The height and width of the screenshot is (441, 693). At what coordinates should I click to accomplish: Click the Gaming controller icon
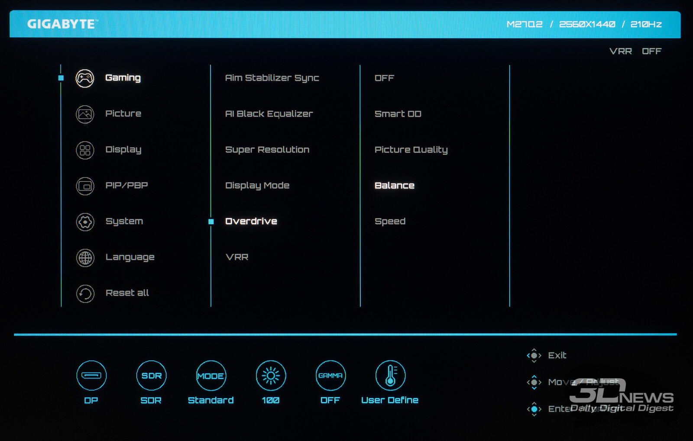(85, 78)
